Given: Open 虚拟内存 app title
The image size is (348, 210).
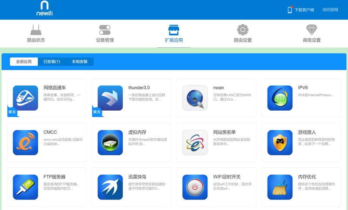Looking at the screenshot, I should point(137,132).
